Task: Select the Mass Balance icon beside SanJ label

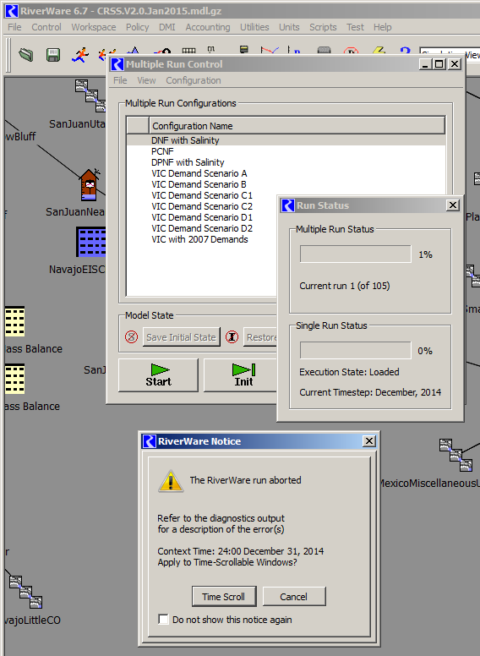Action: point(14,379)
